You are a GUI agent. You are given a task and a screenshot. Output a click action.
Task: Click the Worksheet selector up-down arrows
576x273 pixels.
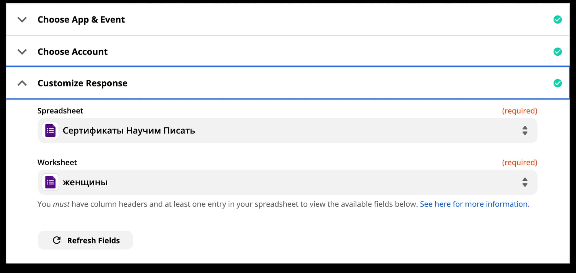[x=525, y=182]
